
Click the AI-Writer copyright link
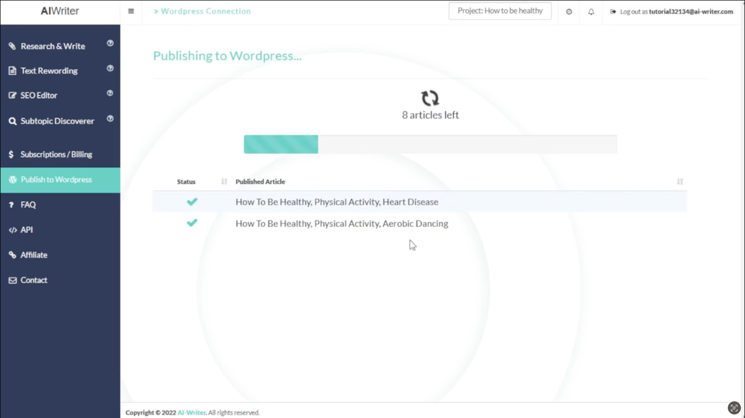pyautogui.click(x=192, y=412)
